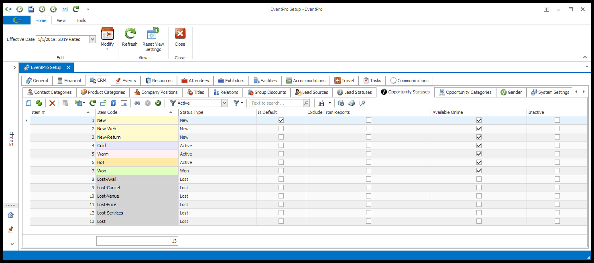Click the green refresh arrow in the grid toolbar
Screen dimensions: 594x263
(x=93, y=103)
